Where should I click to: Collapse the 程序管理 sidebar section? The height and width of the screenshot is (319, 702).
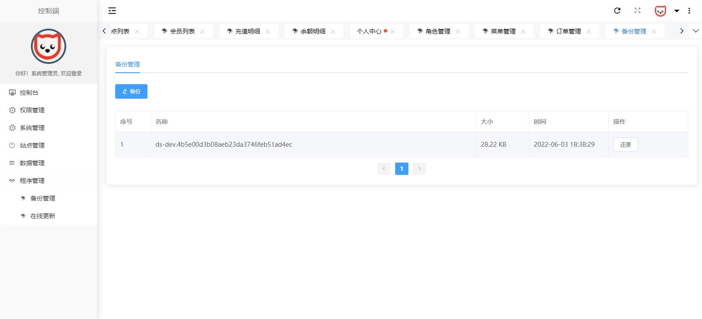[32, 181]
